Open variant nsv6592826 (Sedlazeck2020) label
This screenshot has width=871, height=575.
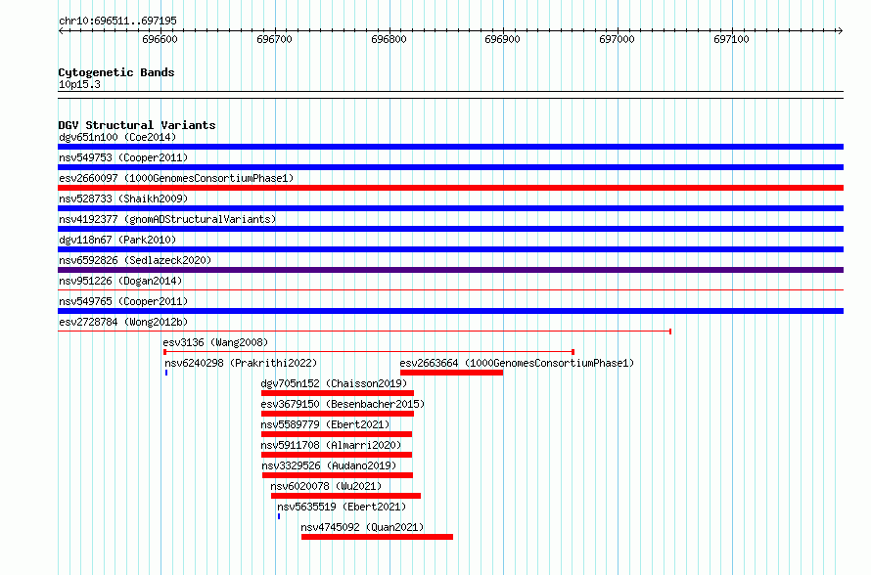[135, 260]
